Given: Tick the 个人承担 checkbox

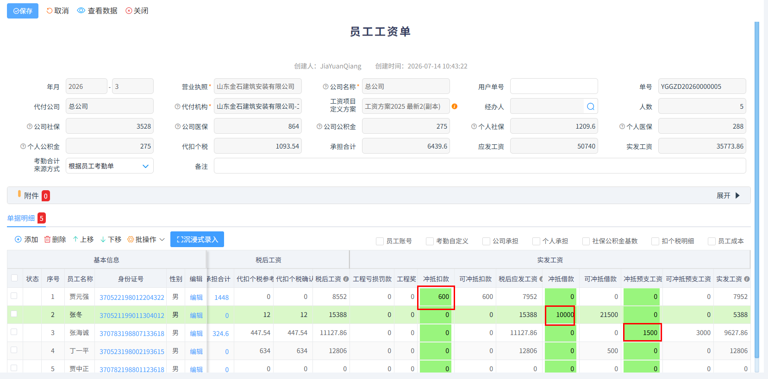Looking at the screenshot, I should coord(537,241).
